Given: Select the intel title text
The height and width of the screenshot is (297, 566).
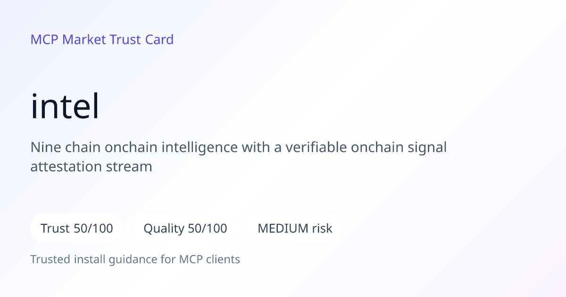Looking at the screenshot, I should [65, 107].
